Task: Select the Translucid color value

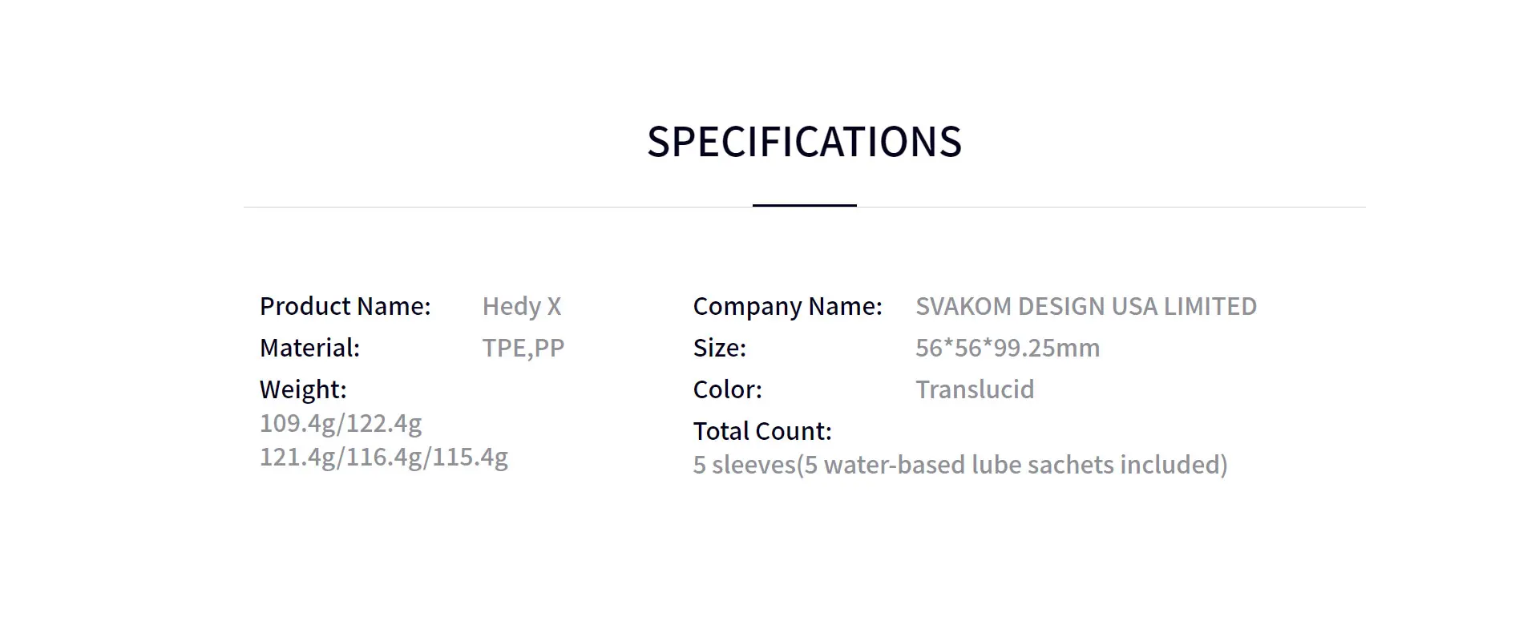Action: coord(974,389)
